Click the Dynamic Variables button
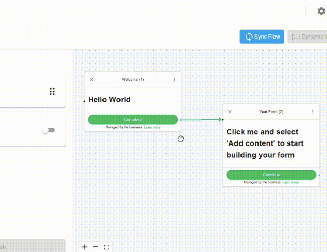The image size is (327, 252). pos(308,37)
